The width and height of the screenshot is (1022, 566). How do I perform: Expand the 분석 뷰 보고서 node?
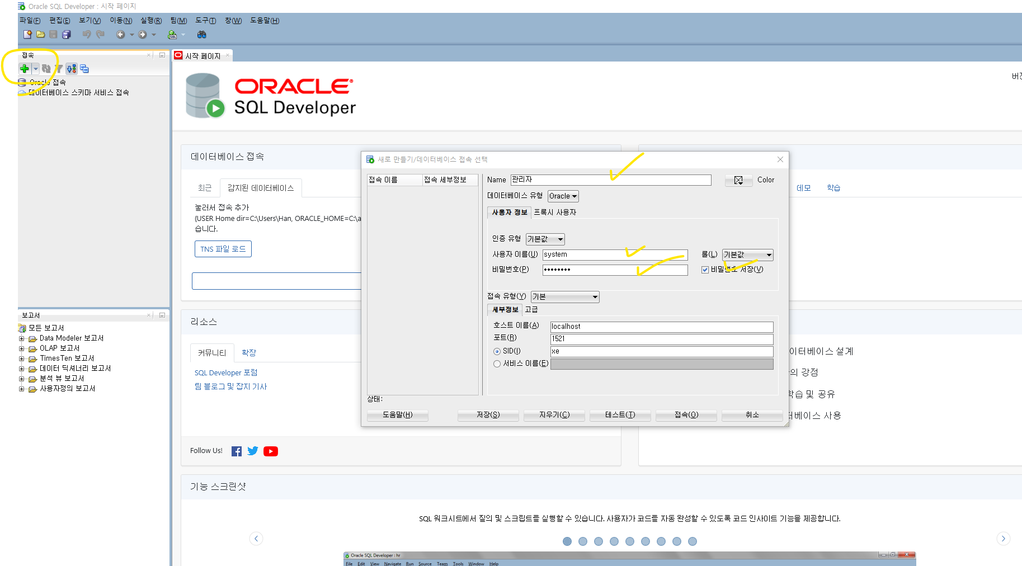pos(22,379)
